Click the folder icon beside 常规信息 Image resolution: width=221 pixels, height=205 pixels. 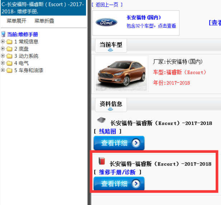click(9, 42)
